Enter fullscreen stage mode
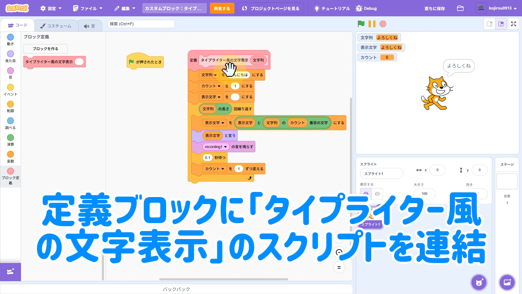 click(514, 24)
